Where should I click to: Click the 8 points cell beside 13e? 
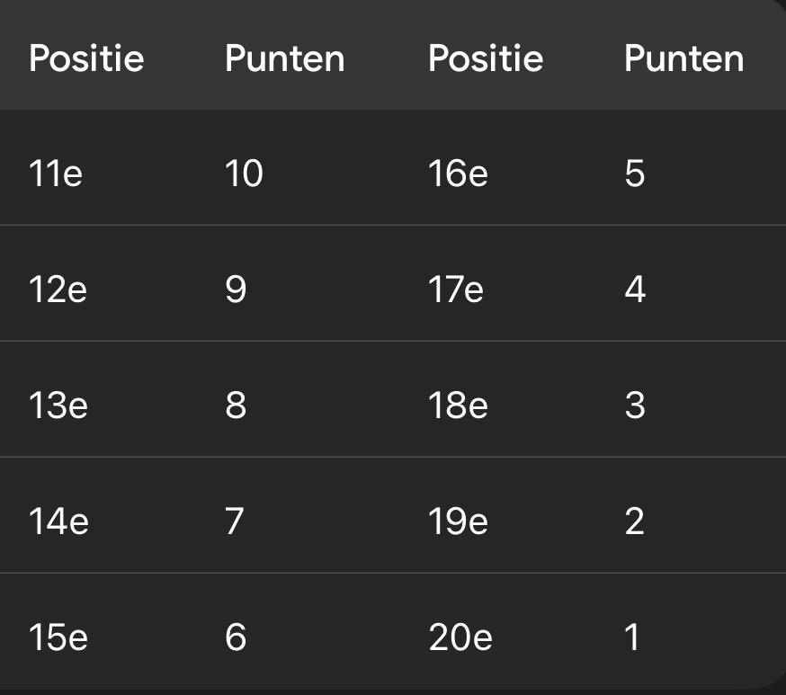(236, 405)
